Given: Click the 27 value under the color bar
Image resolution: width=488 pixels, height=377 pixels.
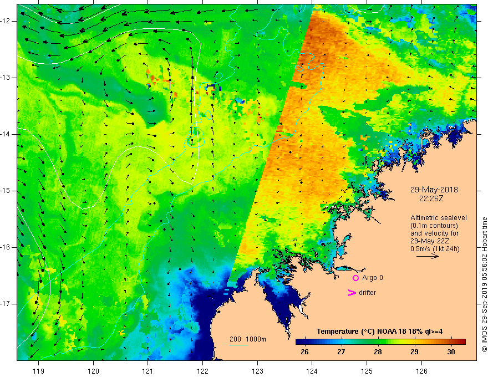Looking at the screenshot, I should 341,351.
